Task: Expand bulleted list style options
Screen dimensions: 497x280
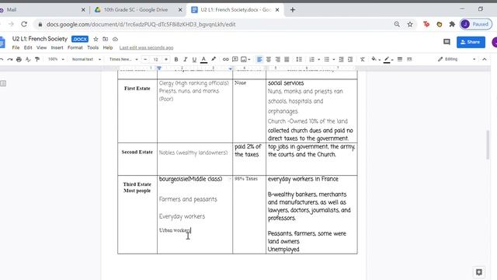Action: tap(333, 59)
